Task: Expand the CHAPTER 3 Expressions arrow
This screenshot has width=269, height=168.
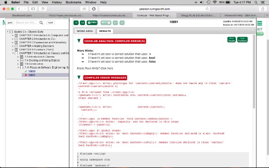Action: tap(13, 42)
